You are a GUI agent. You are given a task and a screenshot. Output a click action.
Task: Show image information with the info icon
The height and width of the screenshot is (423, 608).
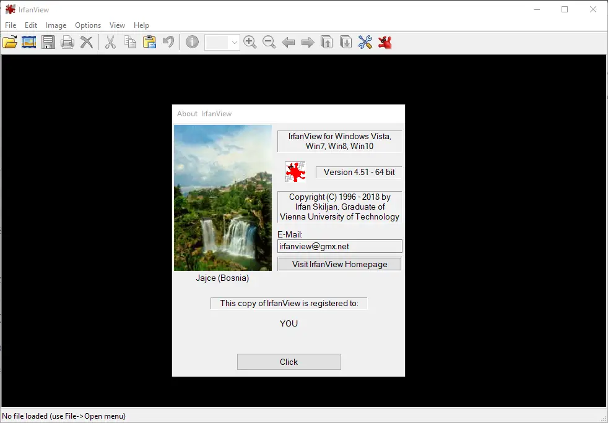pos(192,42)
